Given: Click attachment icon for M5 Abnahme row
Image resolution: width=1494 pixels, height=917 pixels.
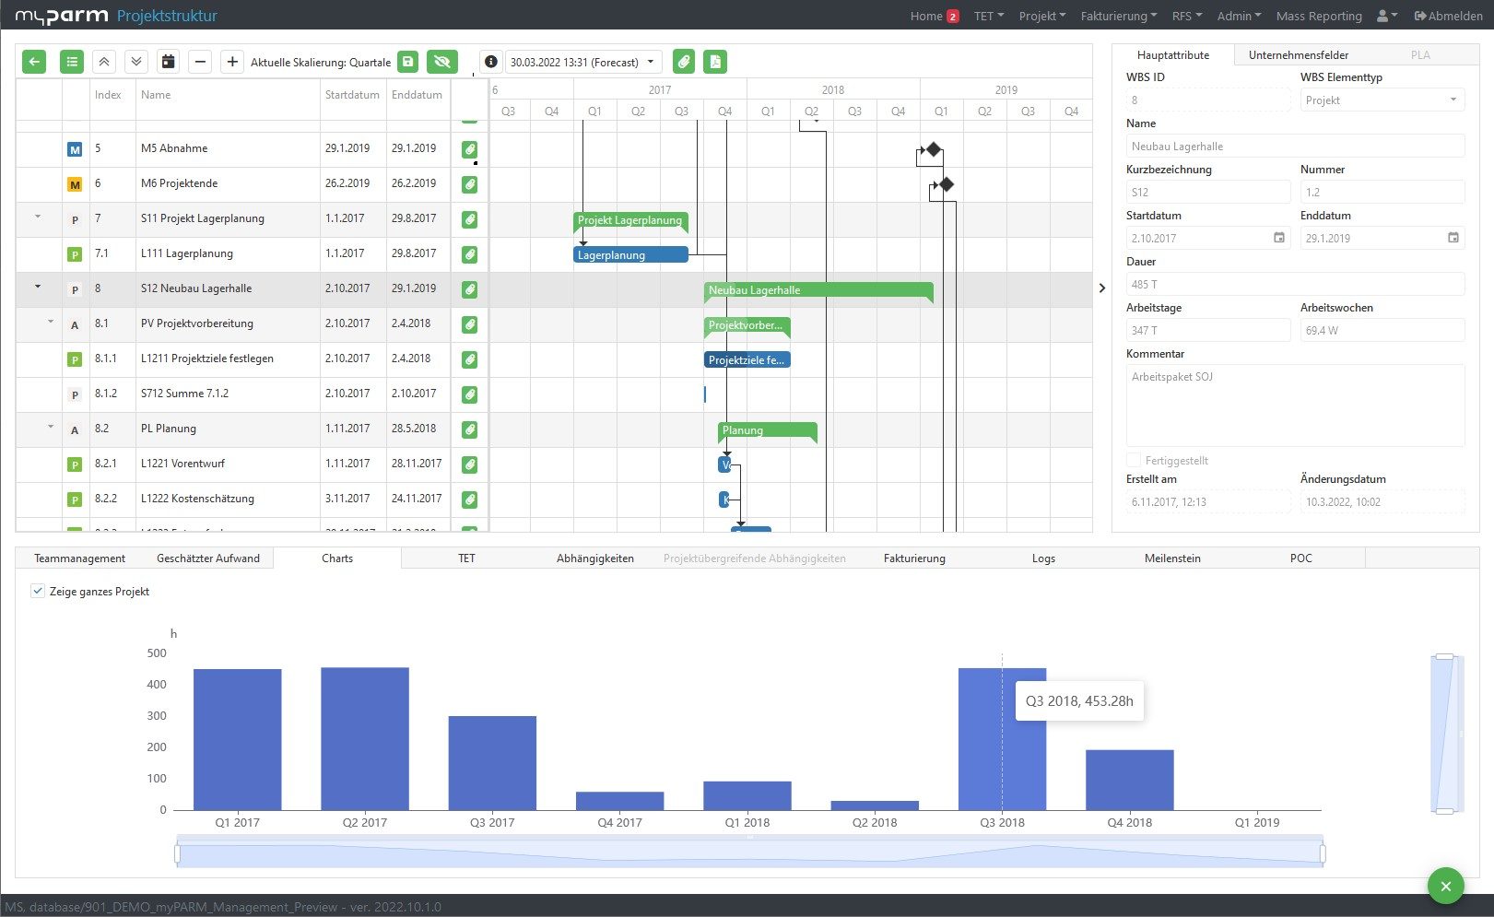Looking at the screenshot, I should (x=469, y=149).
